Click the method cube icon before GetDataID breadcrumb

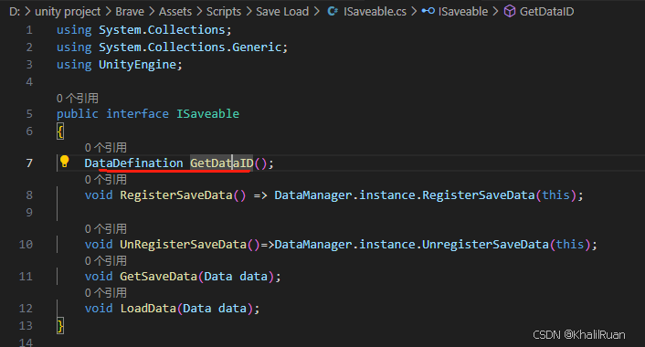[509, 12]
